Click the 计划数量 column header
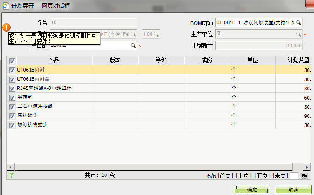 tap(294, 61)
